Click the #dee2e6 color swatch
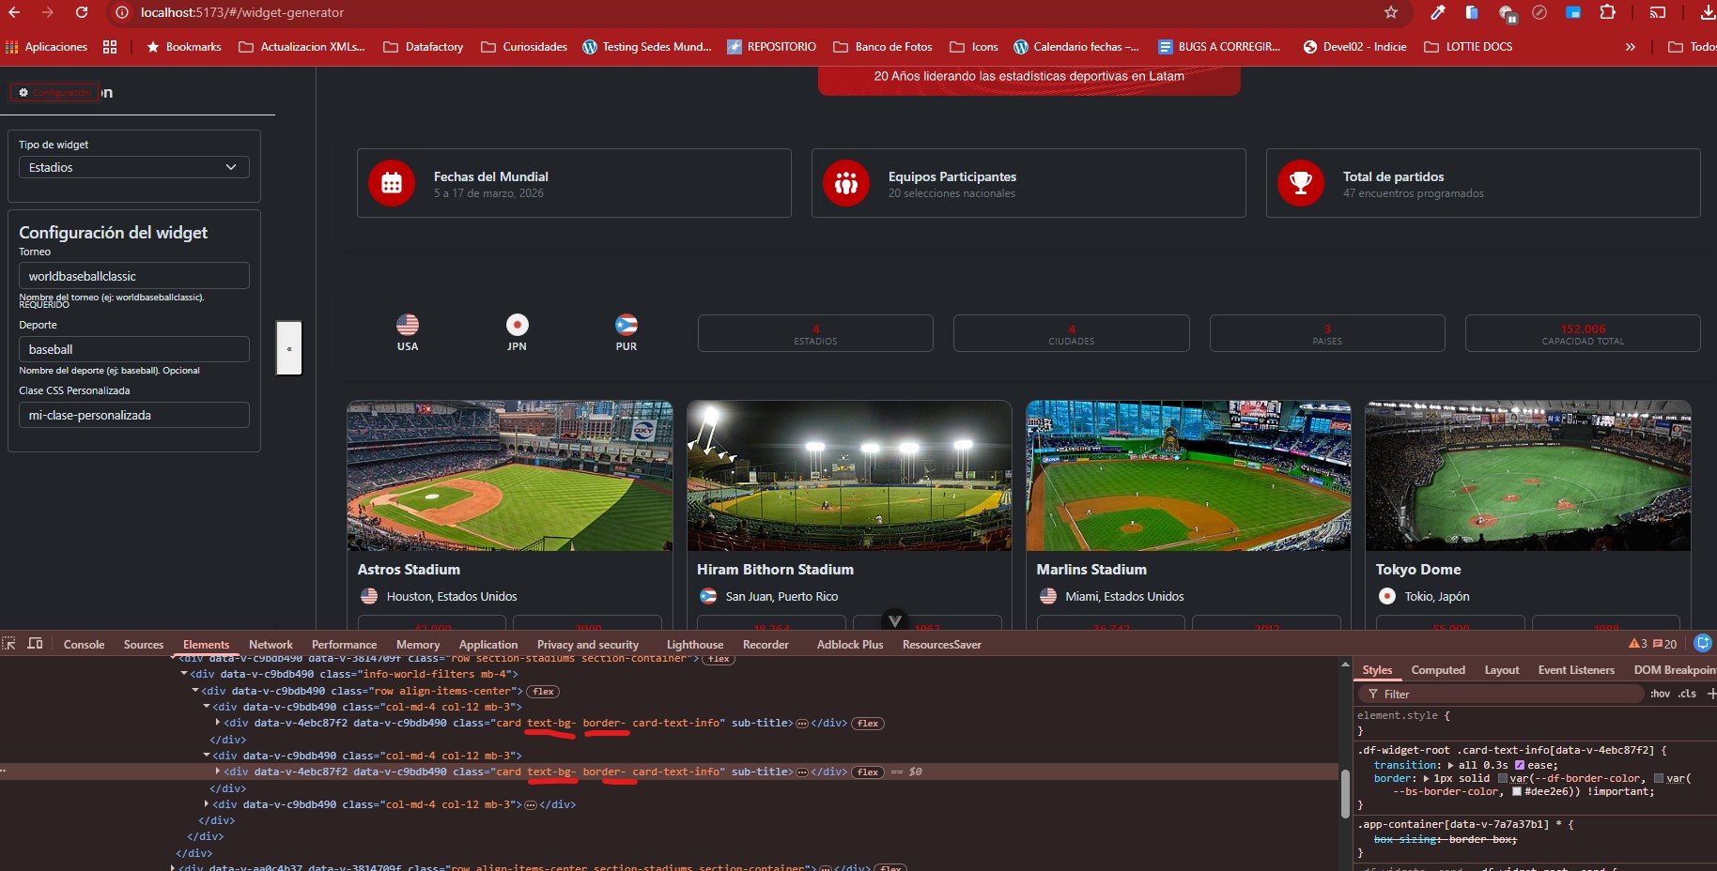This screenshot has width=1717, height=871. [x=1516, y=791]
